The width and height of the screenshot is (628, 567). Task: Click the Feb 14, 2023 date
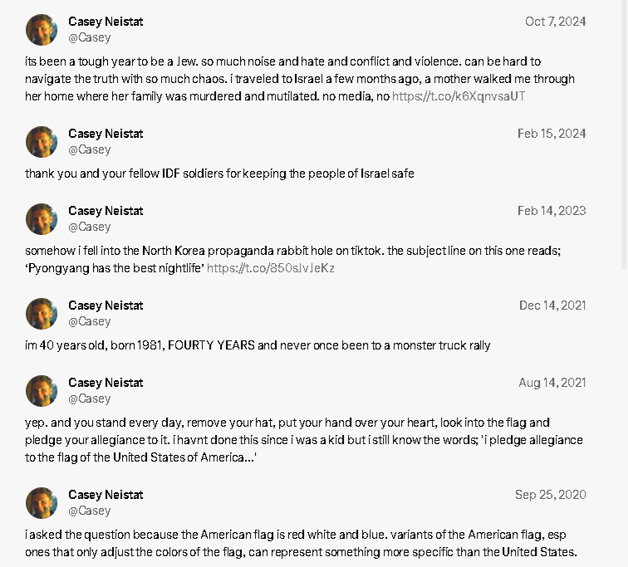point(552,211)
